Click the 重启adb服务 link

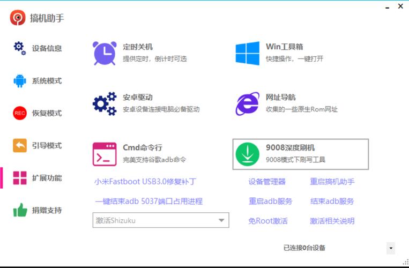coord(270,202)
